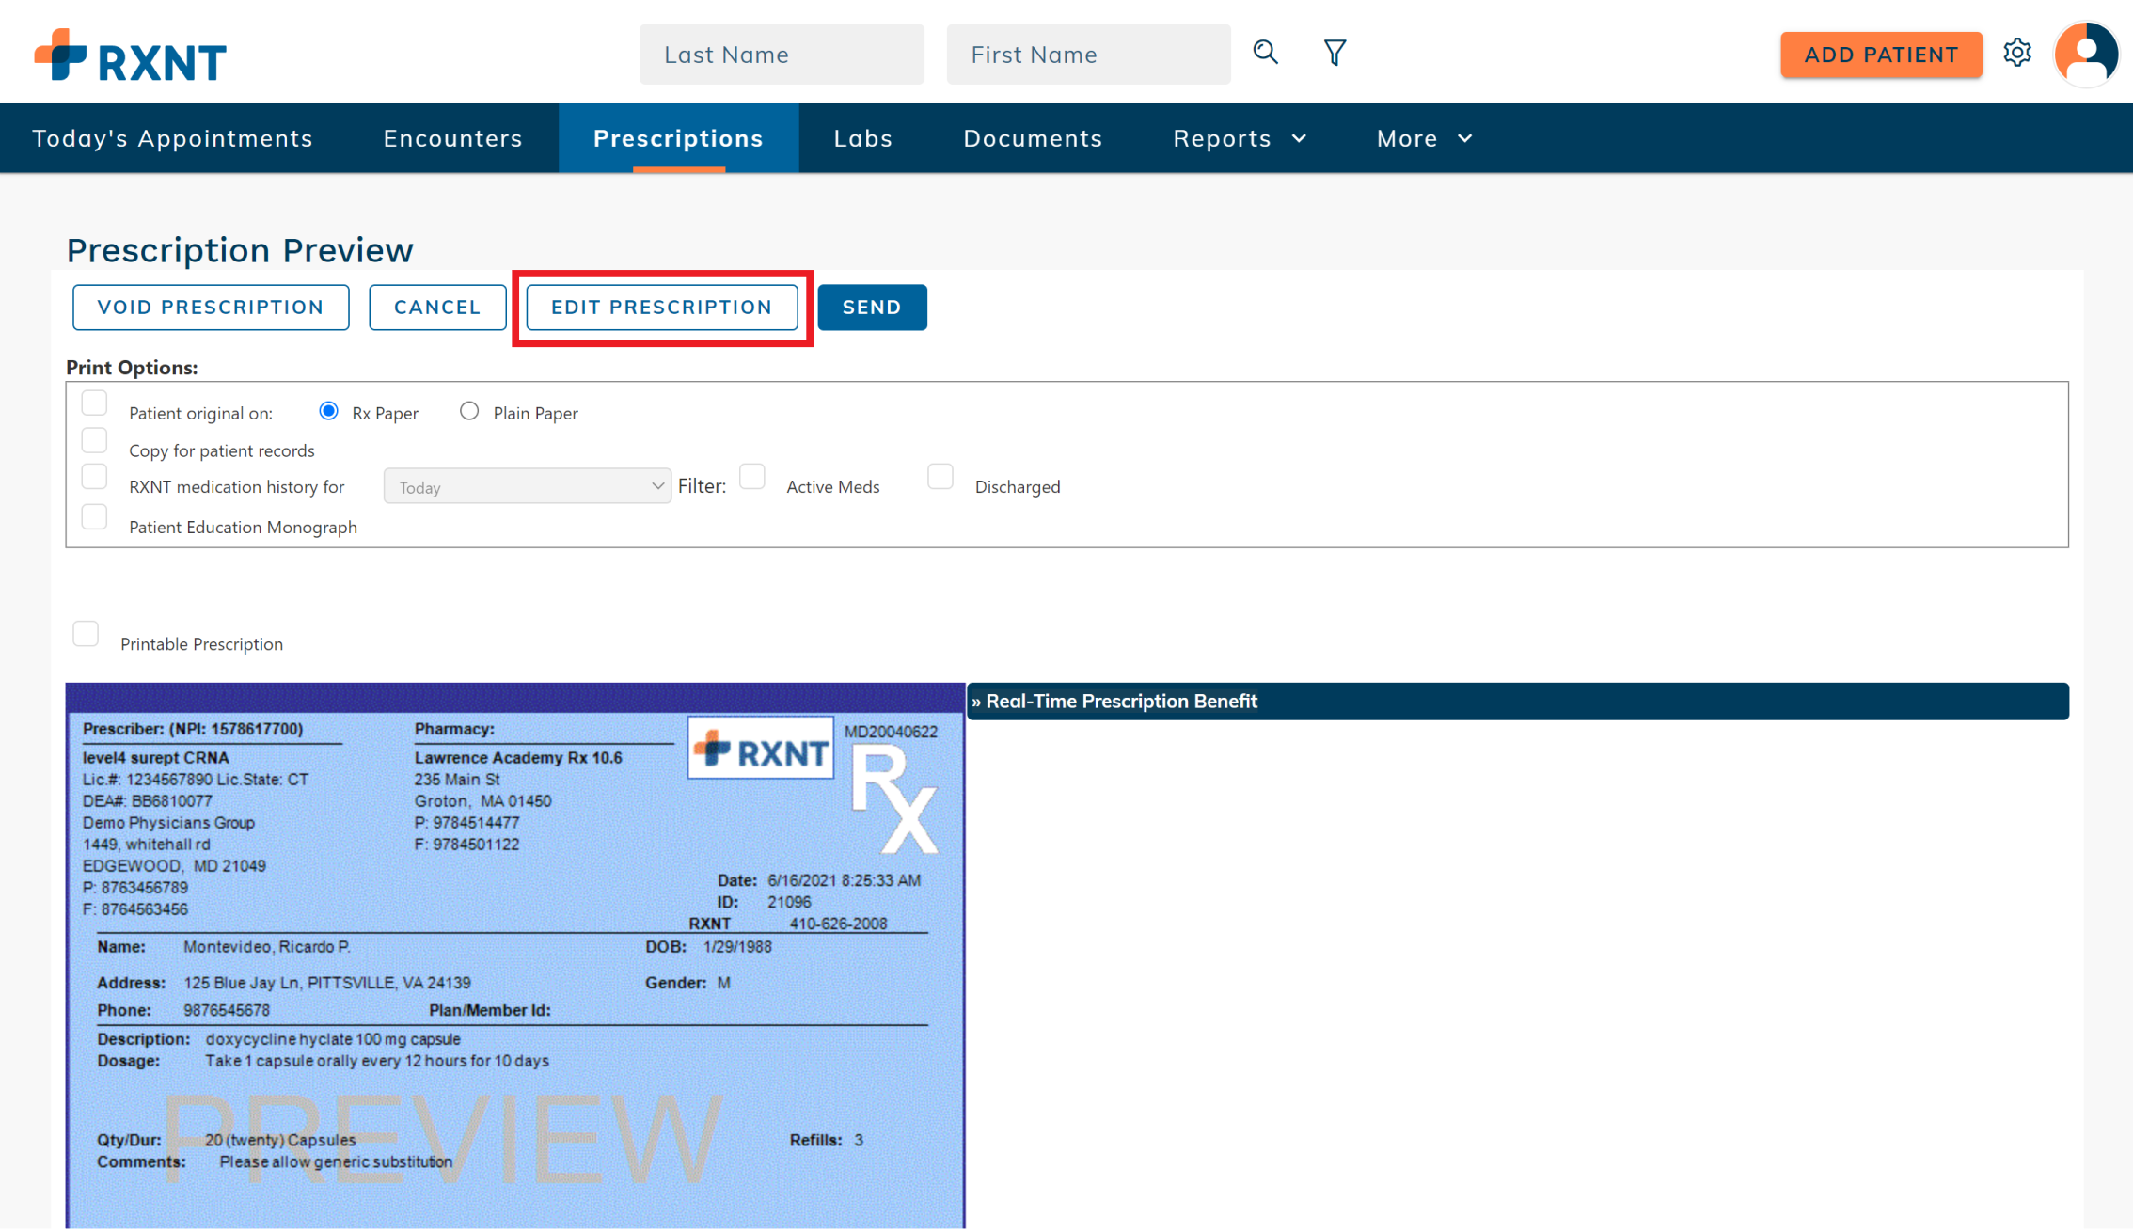The image size is (2133, 1232).
Task: Click the ADD PATIENT button
Action: (x=1881, y=55)
